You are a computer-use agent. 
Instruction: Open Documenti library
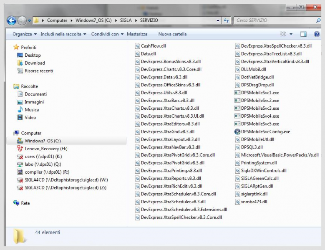(35, 94)
